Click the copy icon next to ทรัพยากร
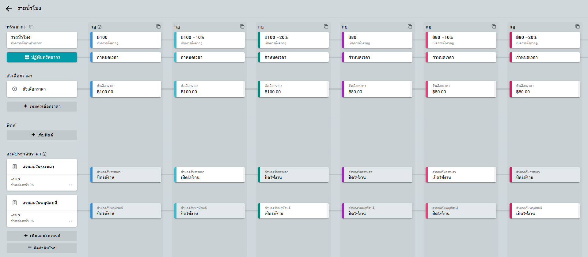The width and height of the screenshot is (588, 257). click(x=31, y=27)
